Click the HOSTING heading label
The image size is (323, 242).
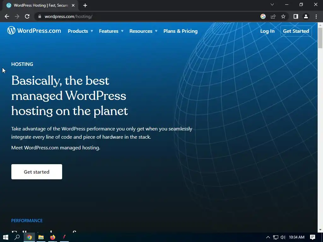[x=22, y=64]
